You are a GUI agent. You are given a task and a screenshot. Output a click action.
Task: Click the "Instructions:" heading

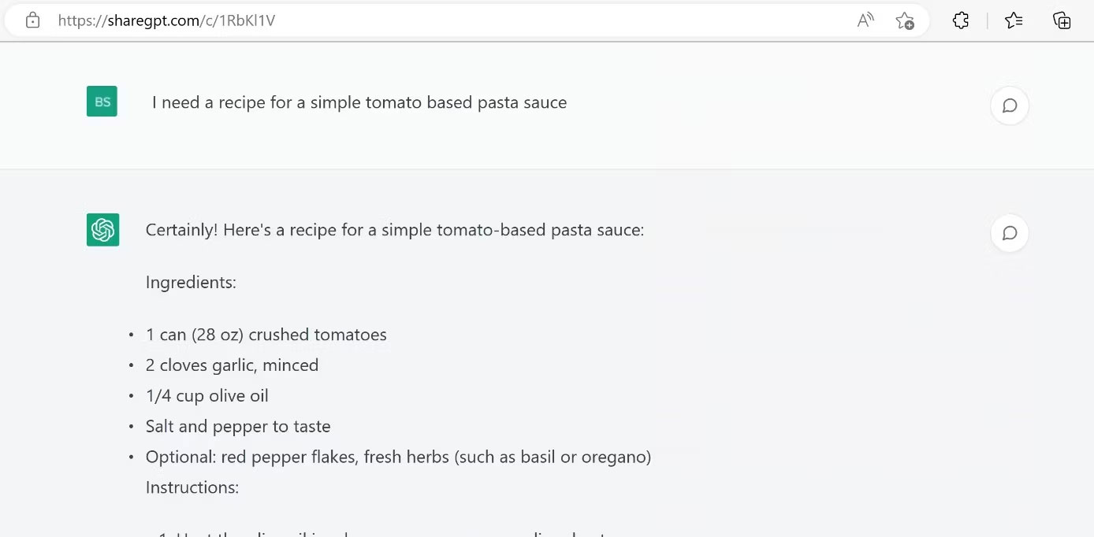tap(192, 487)
